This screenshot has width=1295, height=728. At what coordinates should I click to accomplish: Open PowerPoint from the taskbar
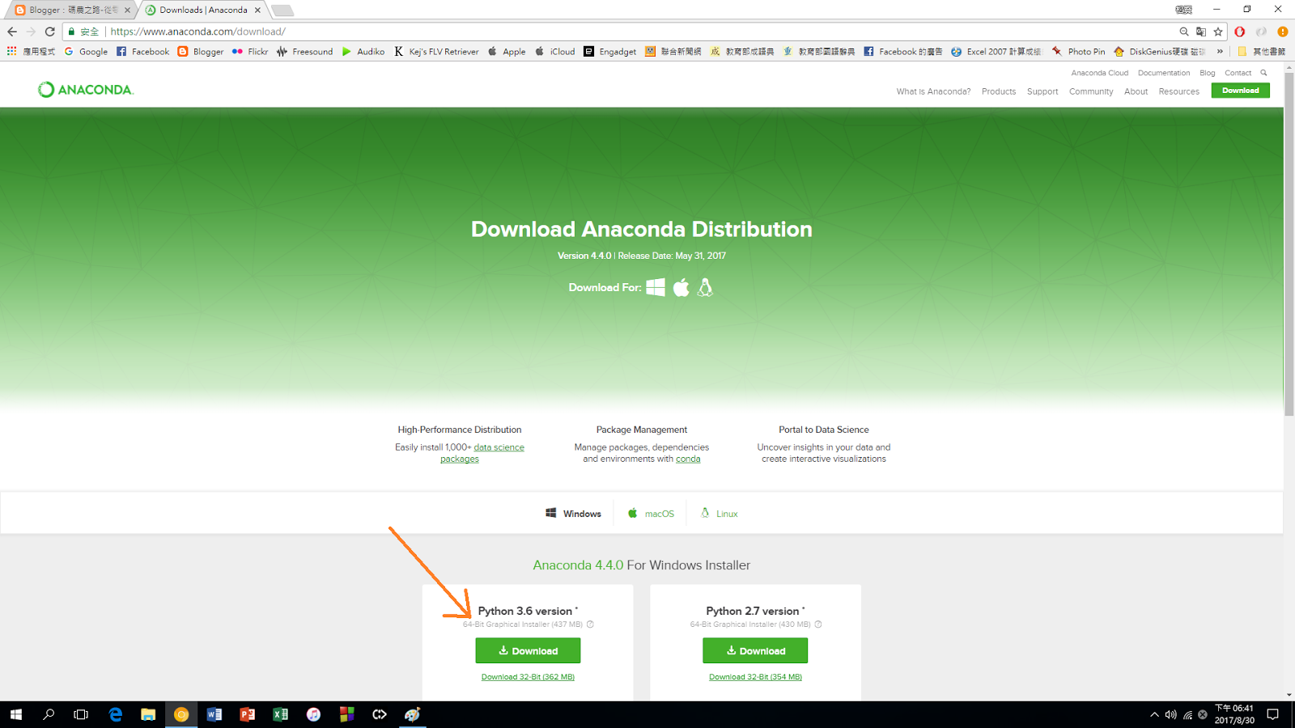tap(248, 714)
